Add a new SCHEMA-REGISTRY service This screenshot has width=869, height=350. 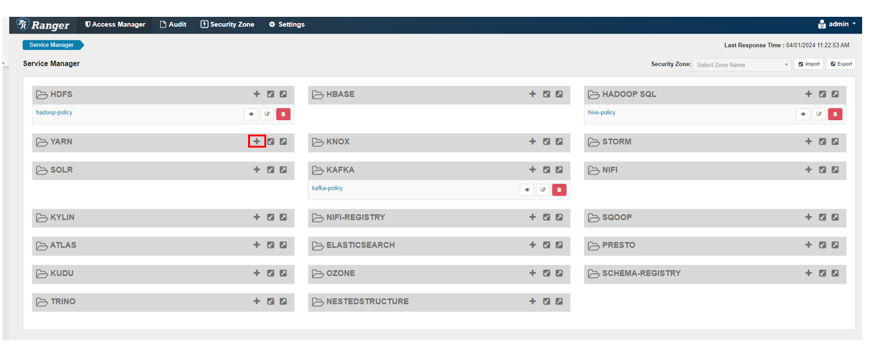(x=809, y=273)
